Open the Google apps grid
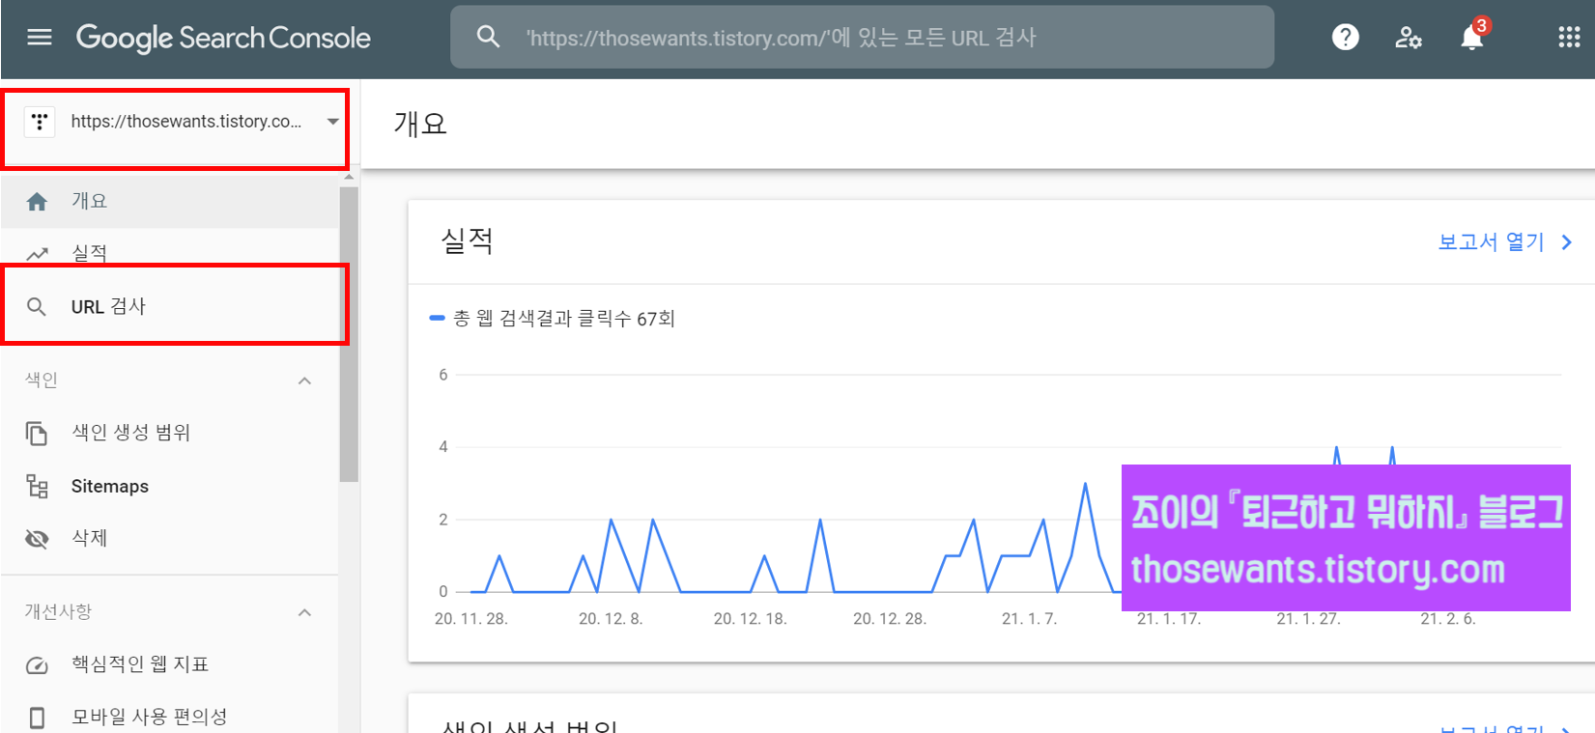The image size is (1595, 733). coord(1569,38)
